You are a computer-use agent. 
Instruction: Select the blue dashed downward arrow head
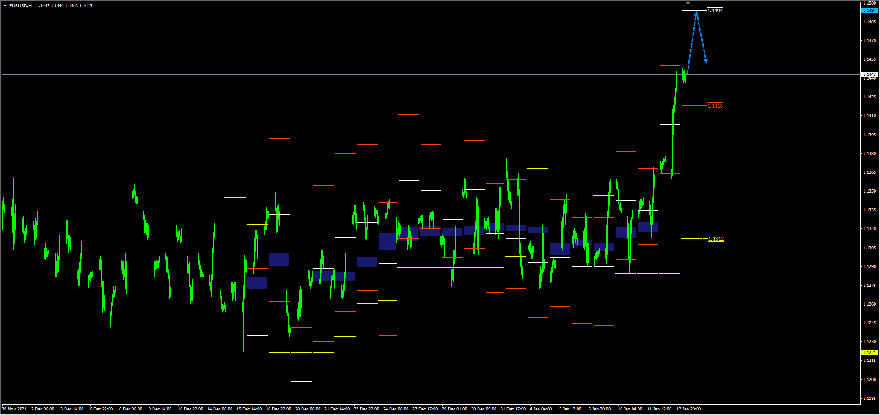pos(706,60)
